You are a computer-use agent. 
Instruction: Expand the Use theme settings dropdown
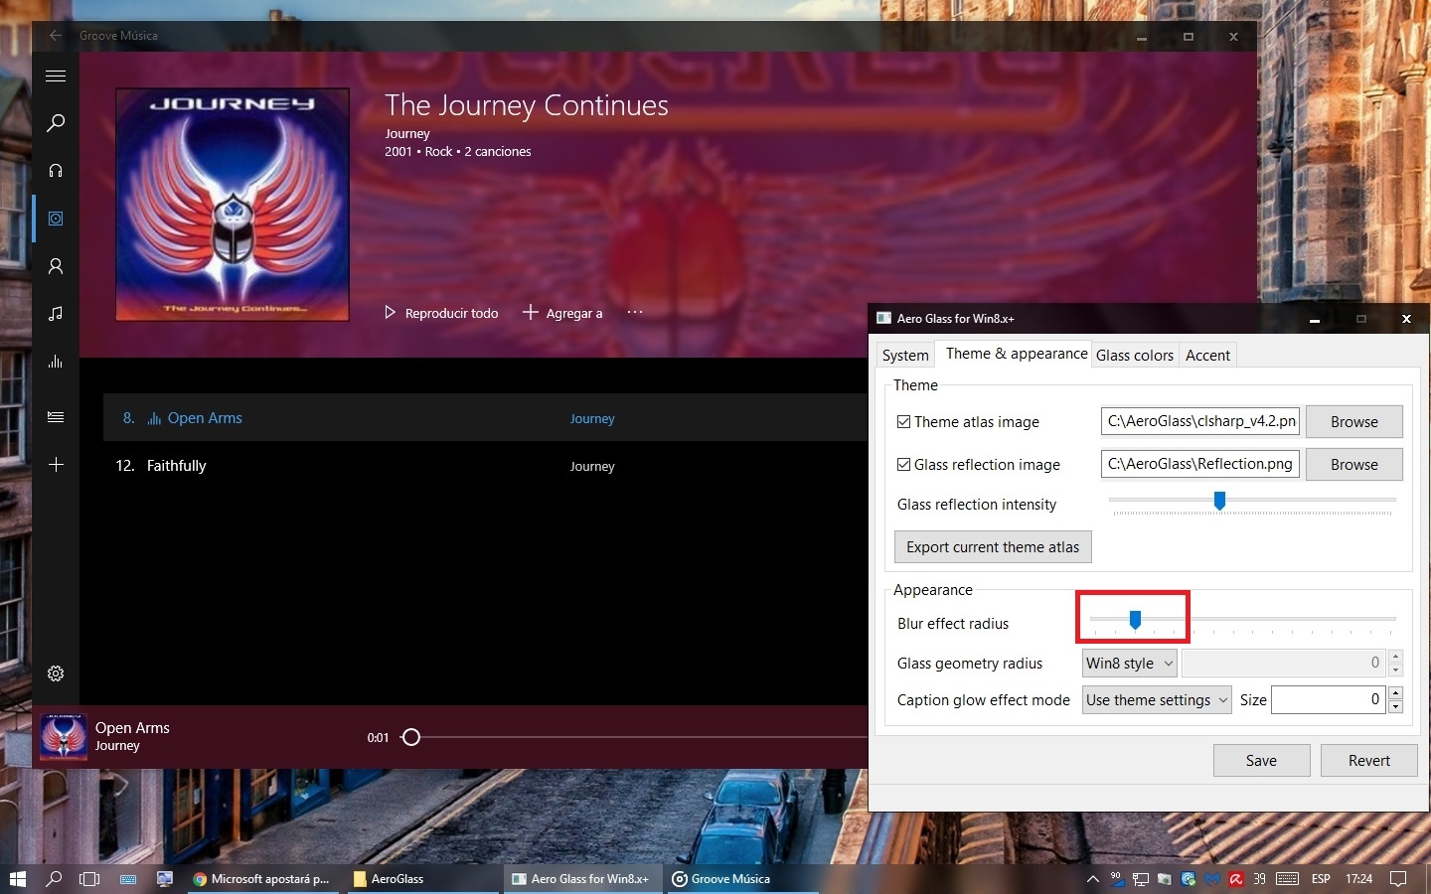[x=1157, y=700]
